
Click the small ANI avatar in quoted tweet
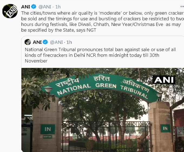[x=28, y=42]
